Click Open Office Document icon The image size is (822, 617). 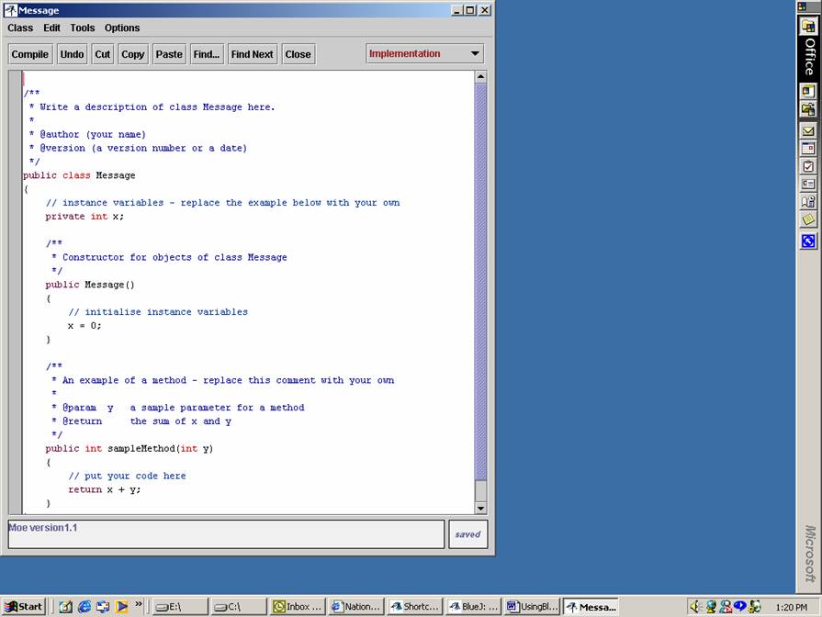click(808, 109)
